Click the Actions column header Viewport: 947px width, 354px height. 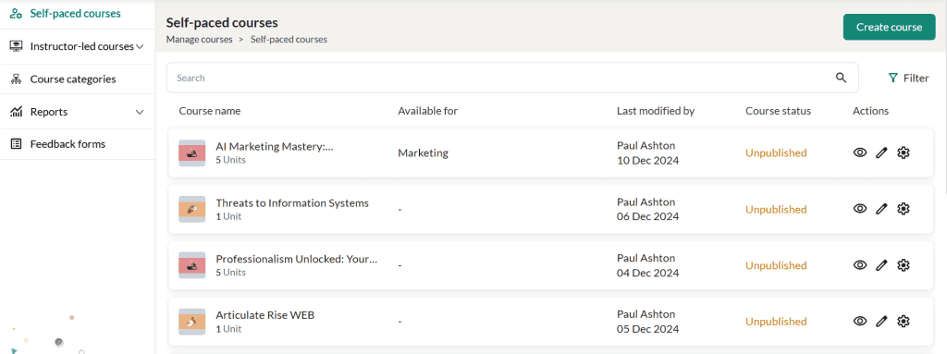[870, 111]
